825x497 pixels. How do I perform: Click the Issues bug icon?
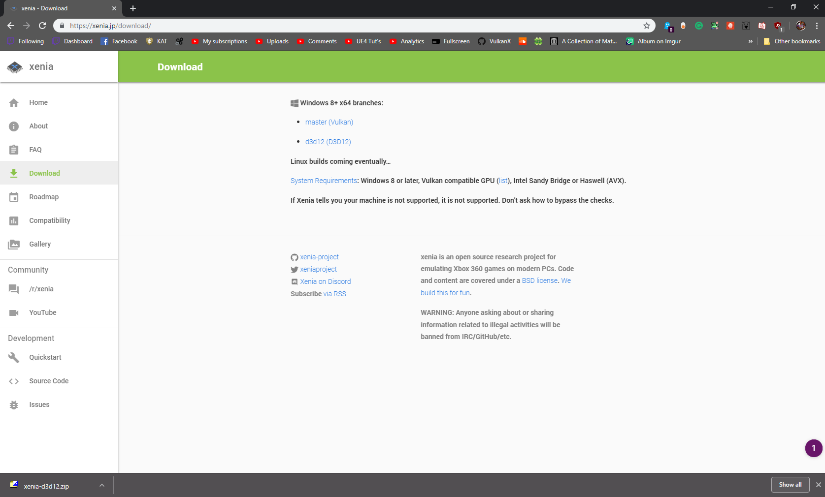coord(14,404)
